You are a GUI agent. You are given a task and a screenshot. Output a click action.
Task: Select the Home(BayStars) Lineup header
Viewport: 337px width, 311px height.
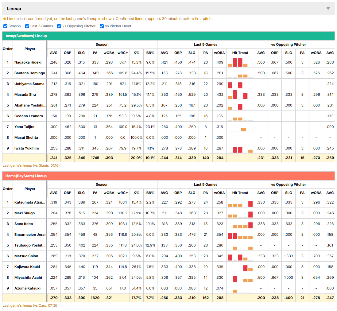click(x=168, y=176)
